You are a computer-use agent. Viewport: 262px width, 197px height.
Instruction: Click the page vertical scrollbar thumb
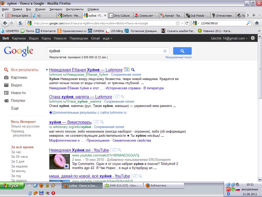260,68
